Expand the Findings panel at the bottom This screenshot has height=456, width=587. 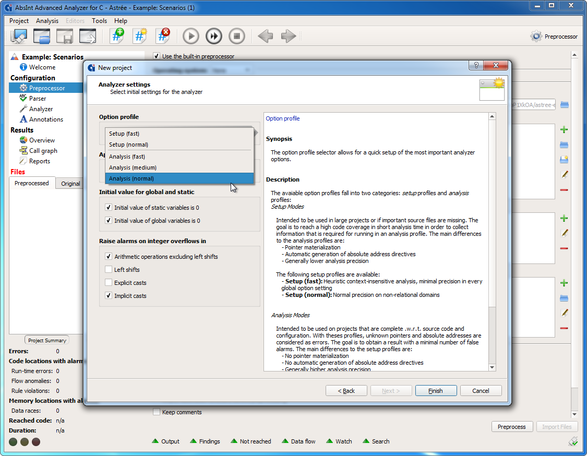[x=205, y=441]
